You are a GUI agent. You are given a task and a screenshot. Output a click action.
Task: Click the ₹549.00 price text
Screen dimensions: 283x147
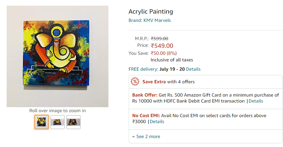click(162, 46)
